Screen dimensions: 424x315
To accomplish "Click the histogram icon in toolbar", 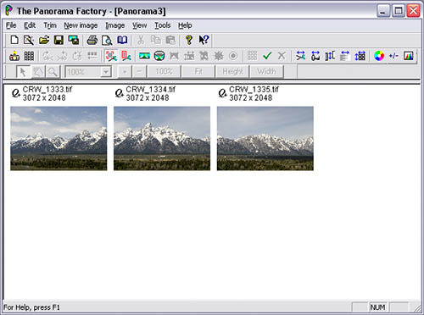I will coord(409,56).
